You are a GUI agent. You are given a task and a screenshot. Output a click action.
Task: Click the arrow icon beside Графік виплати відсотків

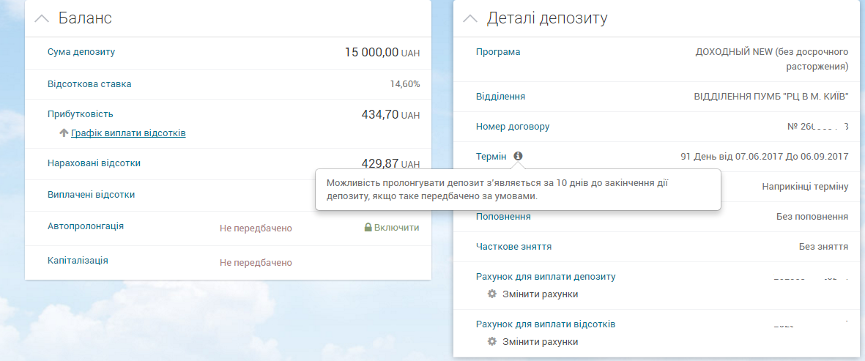(64, 133)
